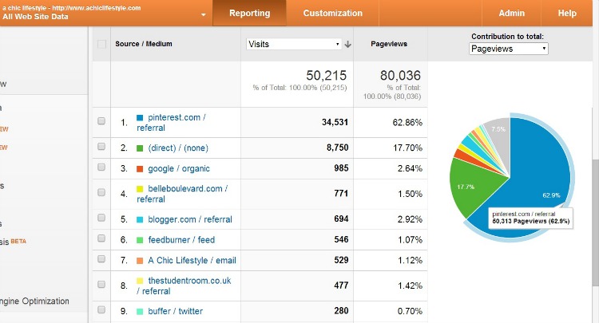Click the vertical page scrollbar
The width and height of the screenshot is (599, 323).
point(595,223)
